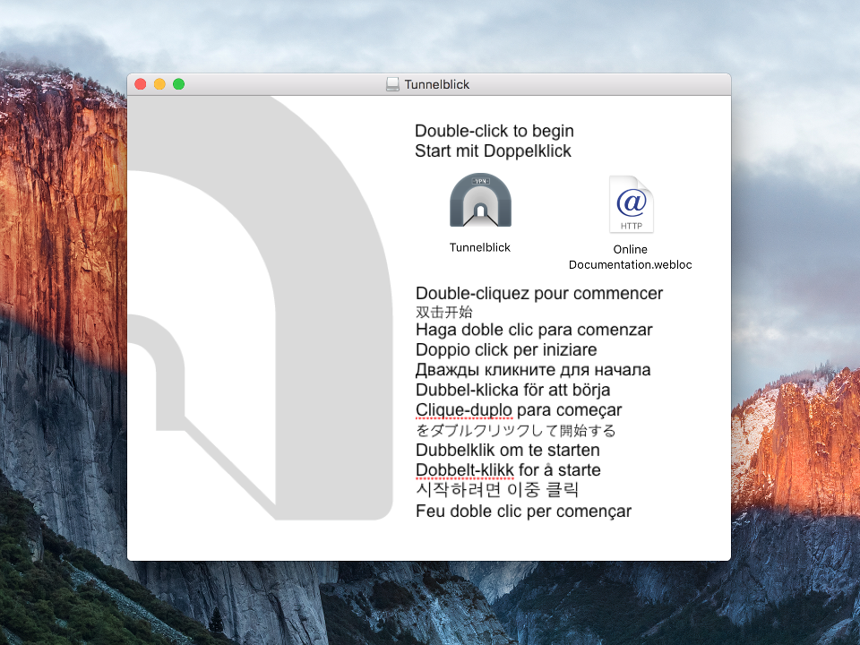The width and height of the screenshot is (860, 645).
Task: Click the Online Documentation.webloc filename label
Action: coord(631,257)
